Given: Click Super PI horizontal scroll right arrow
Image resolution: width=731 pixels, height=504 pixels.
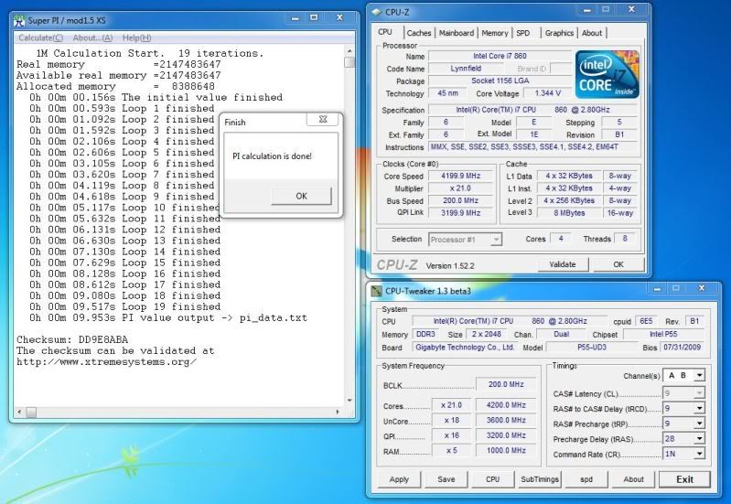Looking at the screenshot, I should (338, 413).
